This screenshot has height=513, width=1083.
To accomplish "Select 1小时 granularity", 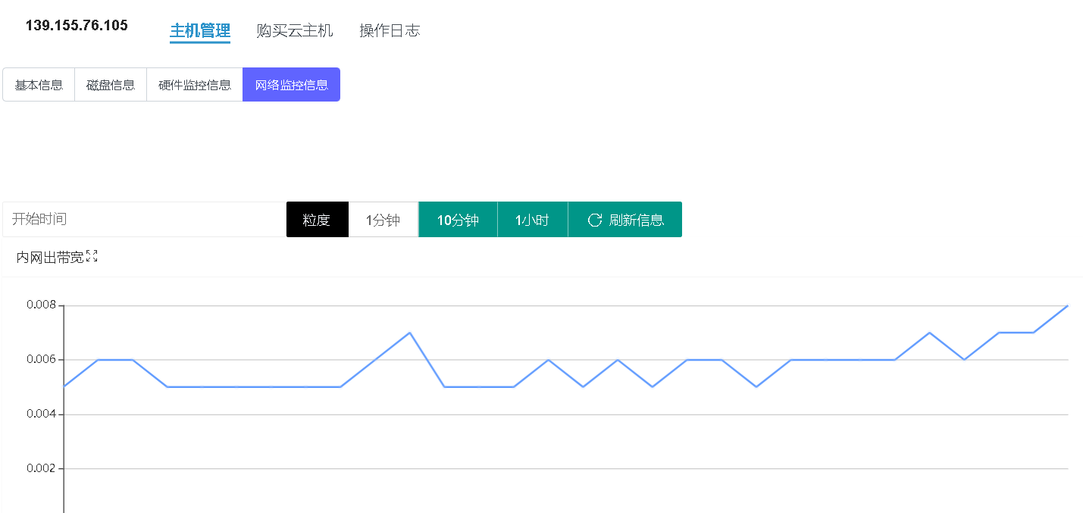I will [532, 220].
